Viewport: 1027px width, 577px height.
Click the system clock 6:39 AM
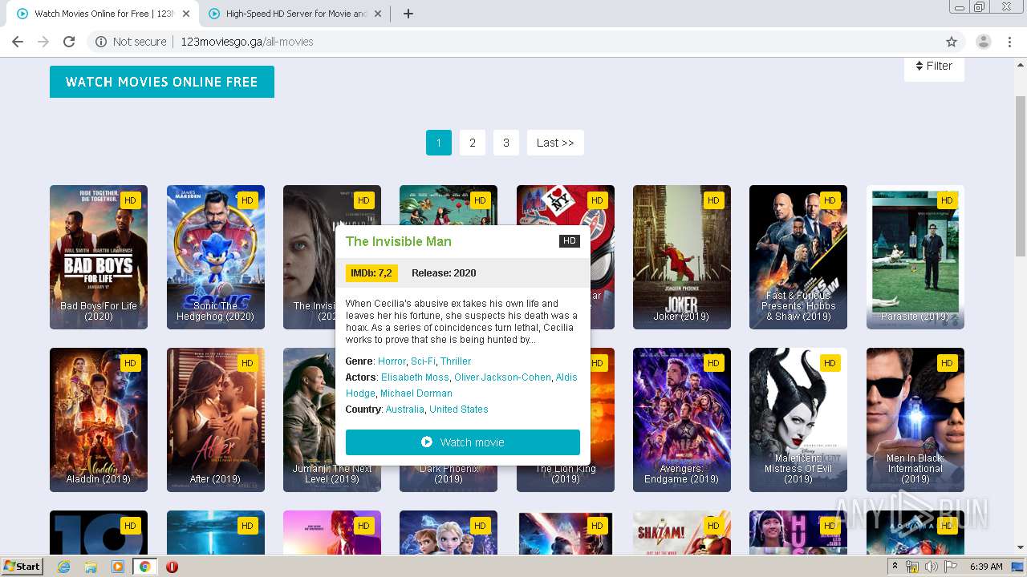coord(986,567)
